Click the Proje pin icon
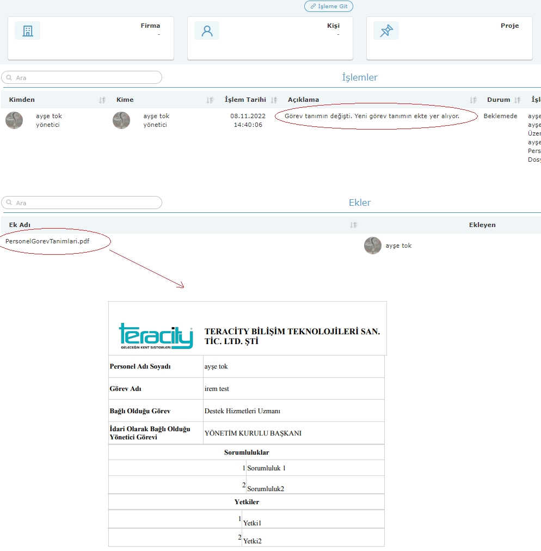Screen dimensions: 541x551 coord(386,31)
